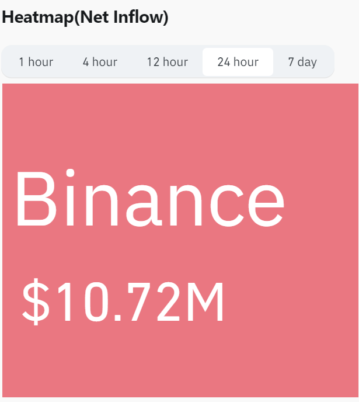Choose the 12 hour timeframe
Screen dimensions: 359x402
pos(167,62)
